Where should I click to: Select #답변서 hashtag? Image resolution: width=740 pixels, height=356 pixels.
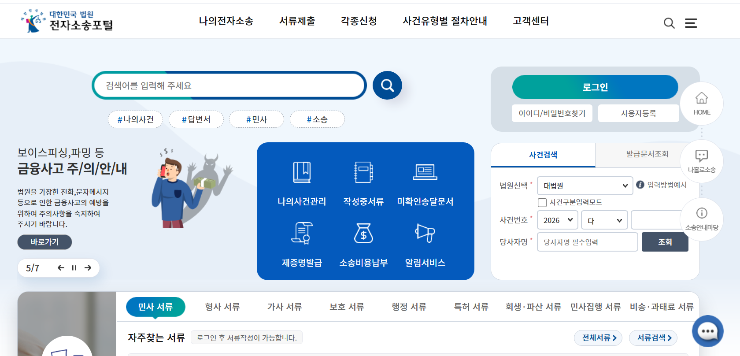(x=196, y=119)
